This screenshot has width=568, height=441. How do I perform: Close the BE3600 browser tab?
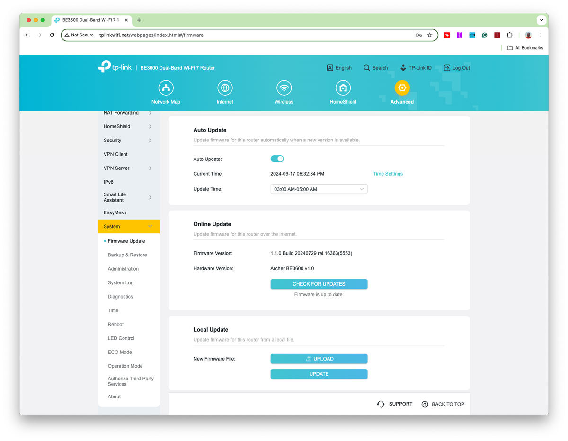(126, 20)
